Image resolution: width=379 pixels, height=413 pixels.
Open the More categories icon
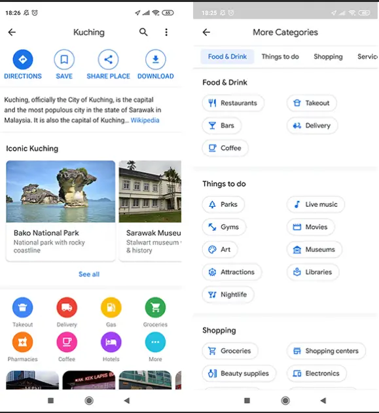(155, 342)
